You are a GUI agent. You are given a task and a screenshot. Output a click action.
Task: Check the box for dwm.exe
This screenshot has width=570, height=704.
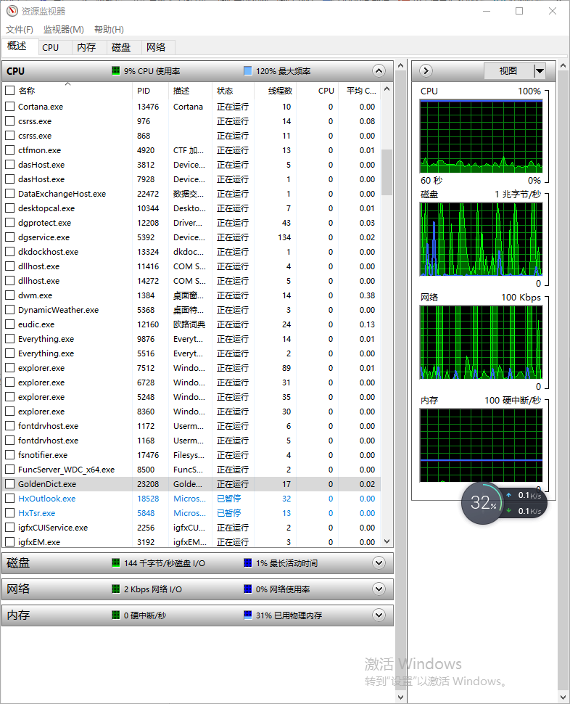coord(9,295)
